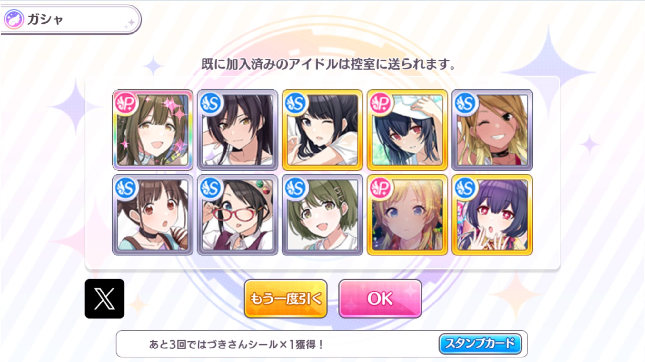Select the rainbow-framed brown-haired idol card
Screen dimensions: 645x362
153,130
